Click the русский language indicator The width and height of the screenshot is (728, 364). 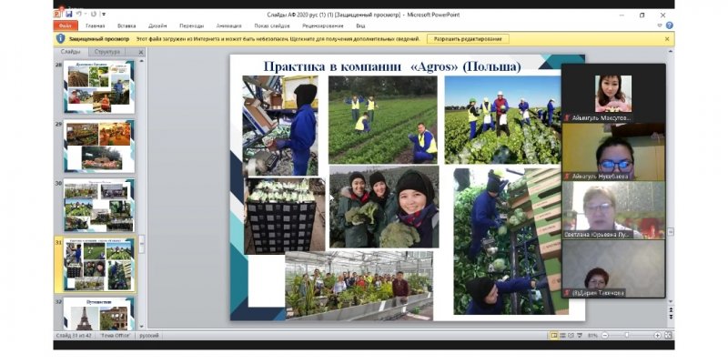pos(149,335)
